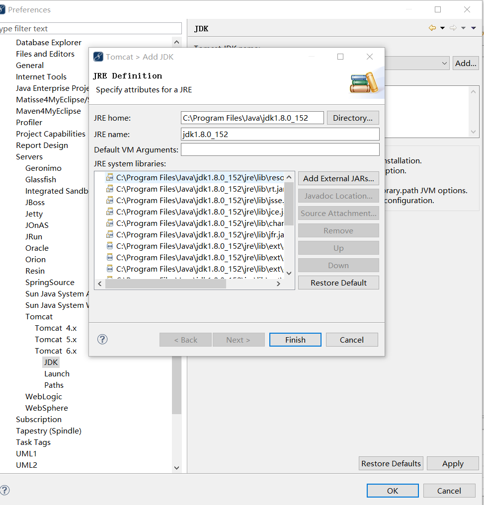The height and width of the screenshot is (505, 484).
Task: Select the resources library entry in list
Action: point(195,178)
